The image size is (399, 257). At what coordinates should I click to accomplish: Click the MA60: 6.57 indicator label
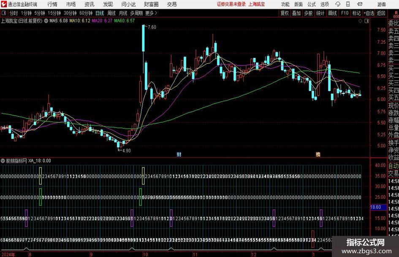coord(124,21)
